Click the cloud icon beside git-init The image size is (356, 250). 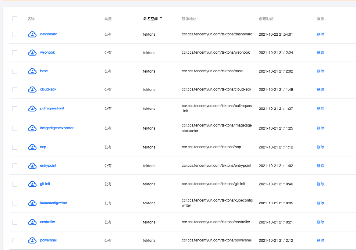pyautogui.click(x=32, y=184)
